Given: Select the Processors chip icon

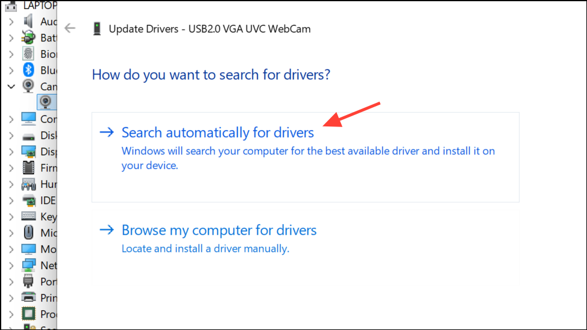Looking at the screenshot, I should (28, 314).
